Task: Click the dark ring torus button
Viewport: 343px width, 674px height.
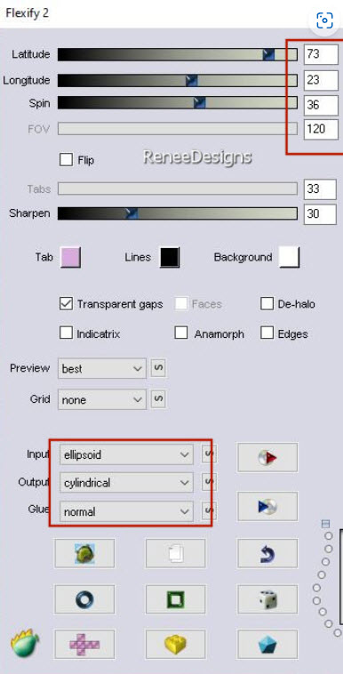Action: tap(84, 599)
